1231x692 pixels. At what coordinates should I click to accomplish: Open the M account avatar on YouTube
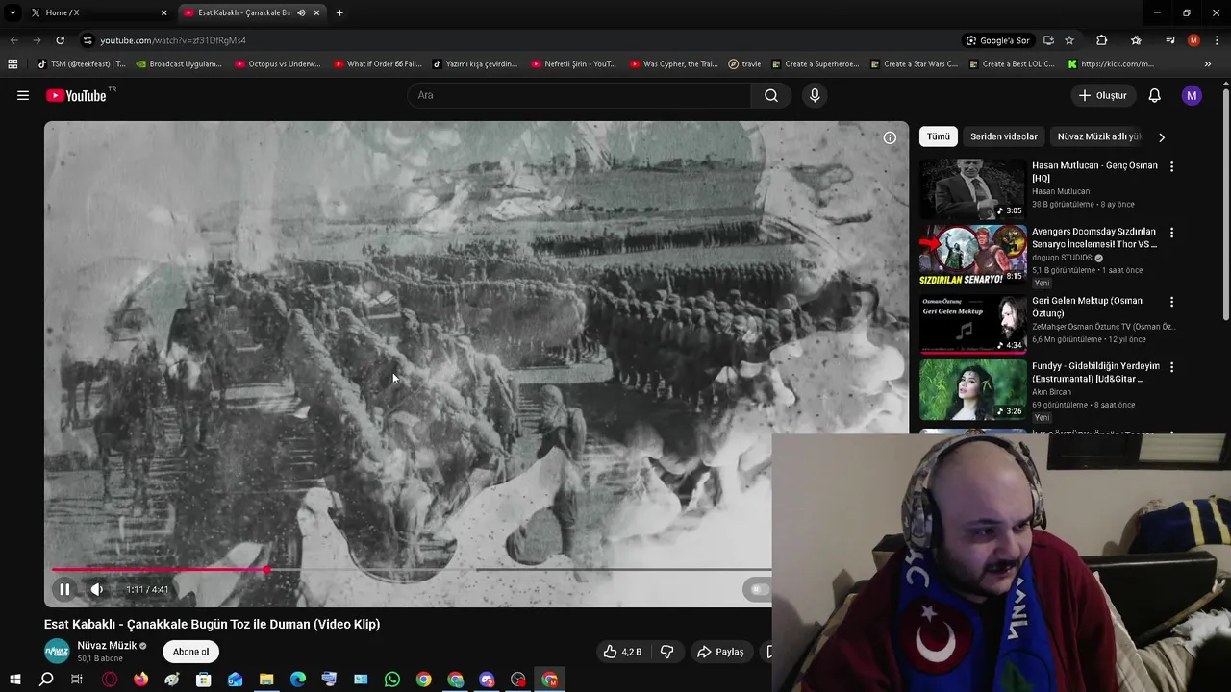coord(1192,95)
